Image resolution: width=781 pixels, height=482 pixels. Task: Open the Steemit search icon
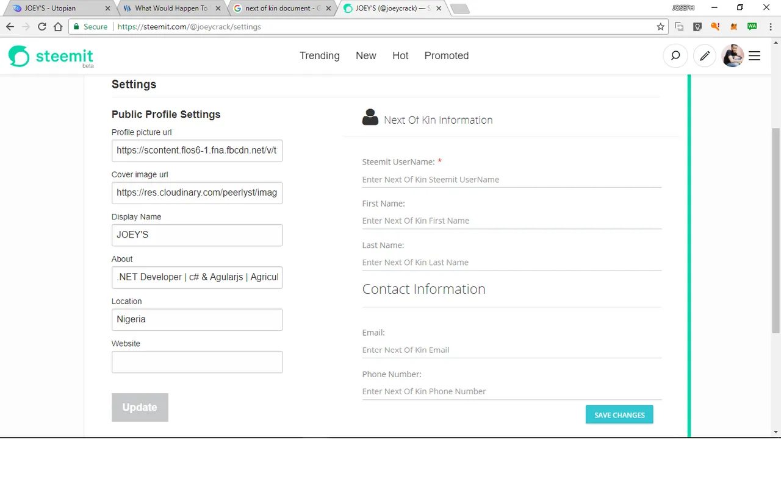point(675,55)
